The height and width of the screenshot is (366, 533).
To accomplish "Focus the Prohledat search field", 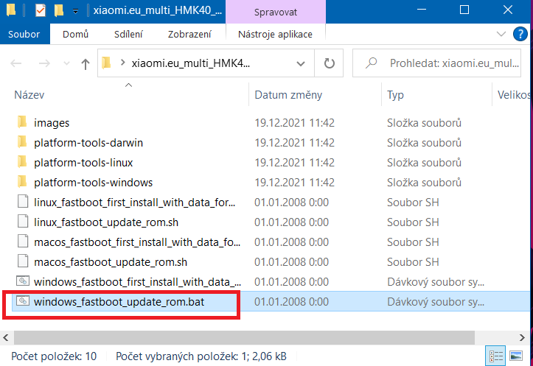I will click(437, 63).
